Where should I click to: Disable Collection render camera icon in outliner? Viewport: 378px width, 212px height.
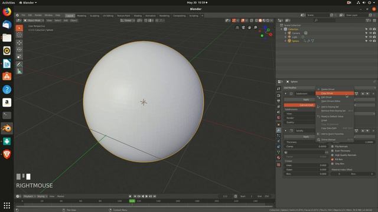pos(374,29)
